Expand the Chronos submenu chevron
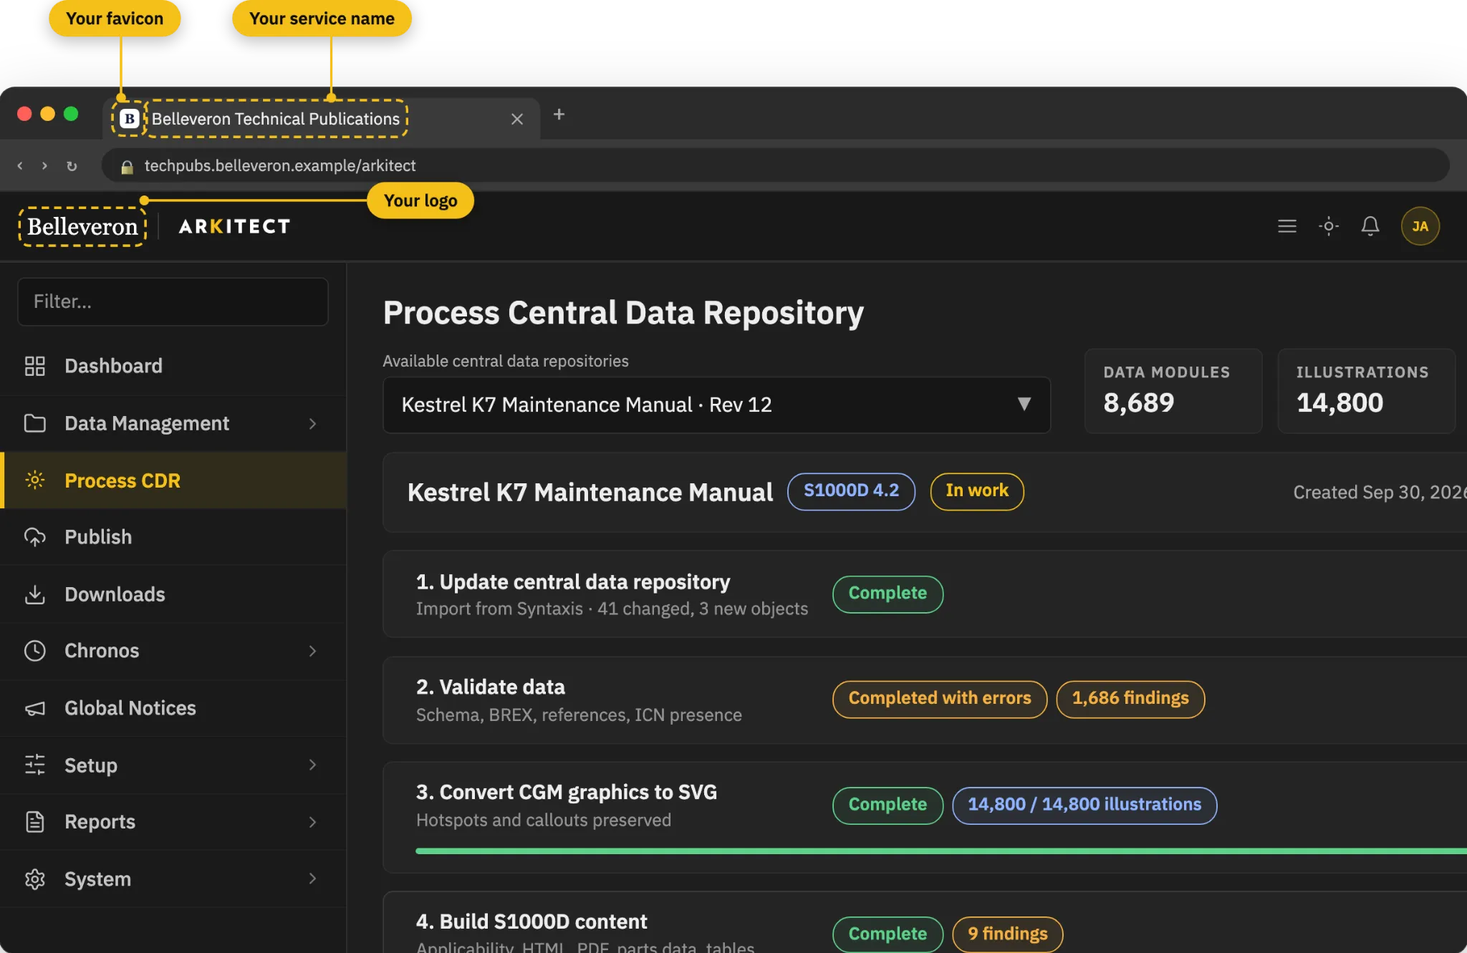 tap(312, 651)
